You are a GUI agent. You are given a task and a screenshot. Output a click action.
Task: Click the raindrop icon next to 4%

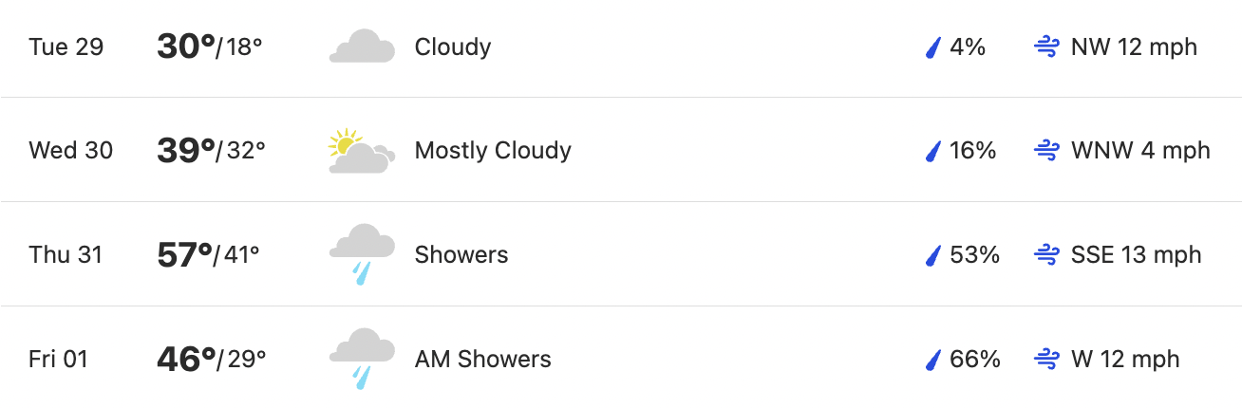tap(932, 46)
